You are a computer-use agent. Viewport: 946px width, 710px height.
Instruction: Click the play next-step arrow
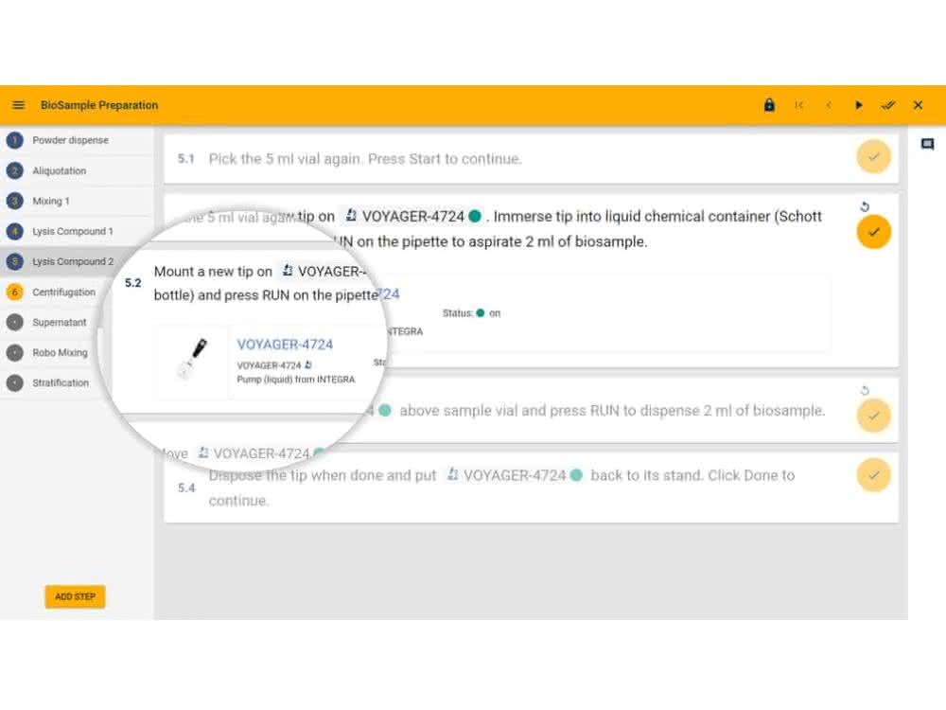pos(859,105)
